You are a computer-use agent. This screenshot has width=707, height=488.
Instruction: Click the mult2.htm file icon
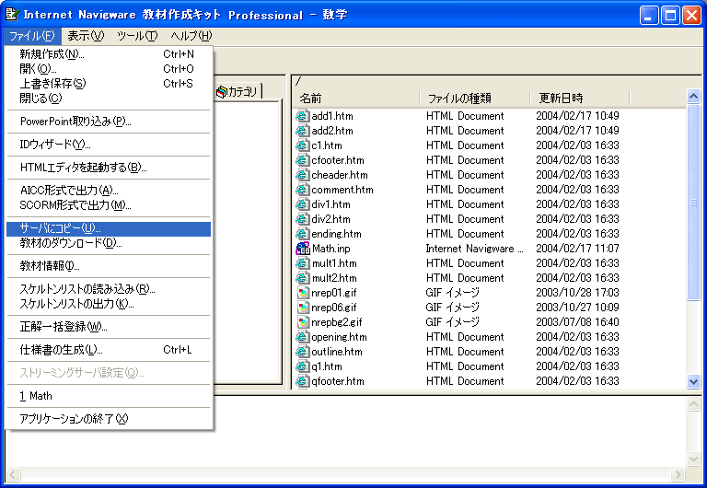(303, 278)
